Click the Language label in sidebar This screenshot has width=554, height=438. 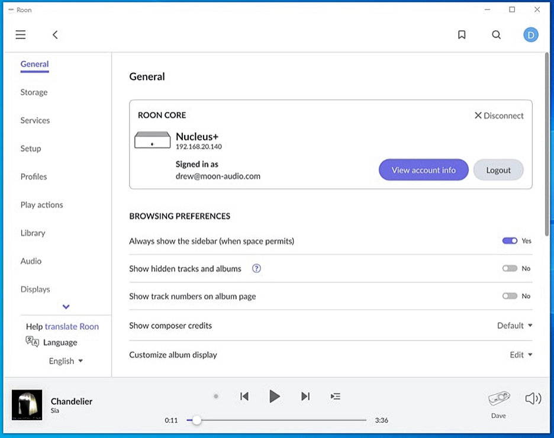coord(60,342)
